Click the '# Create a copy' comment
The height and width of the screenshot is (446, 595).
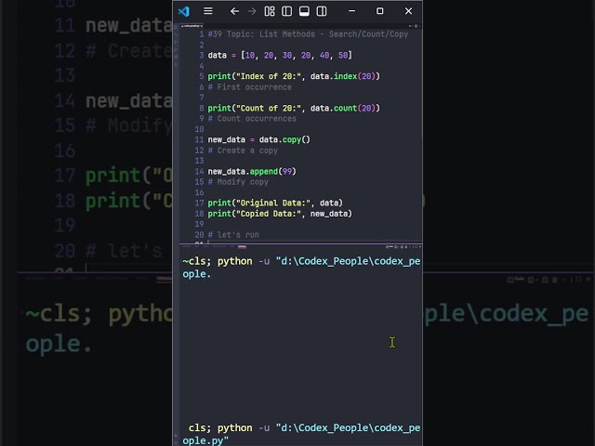tap(243, 151)
